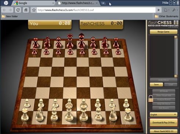Click the padlock icon beside the grayed options

(x=151, y=99)
